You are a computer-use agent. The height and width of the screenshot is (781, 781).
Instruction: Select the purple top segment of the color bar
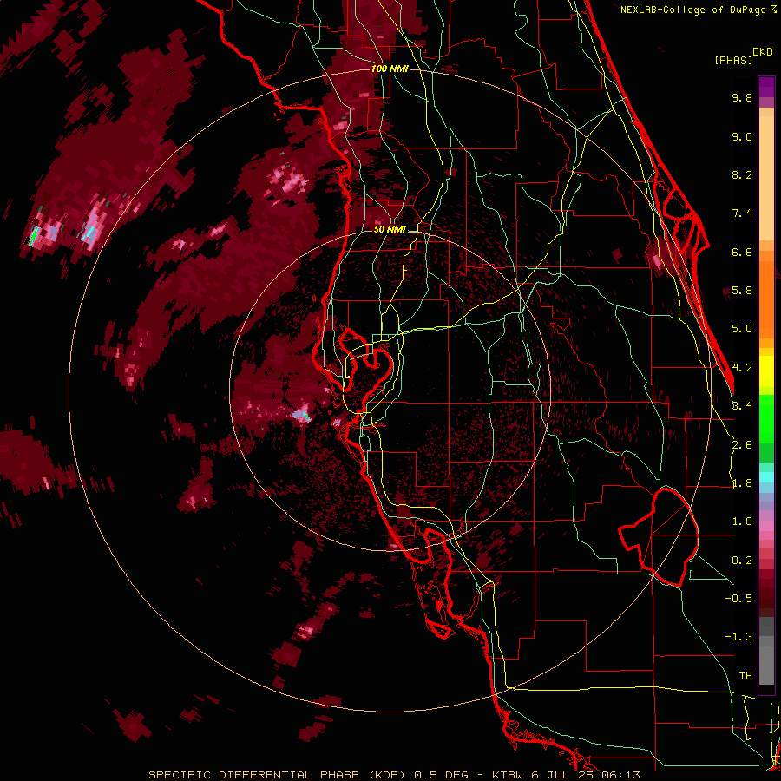tap(766, 87)
